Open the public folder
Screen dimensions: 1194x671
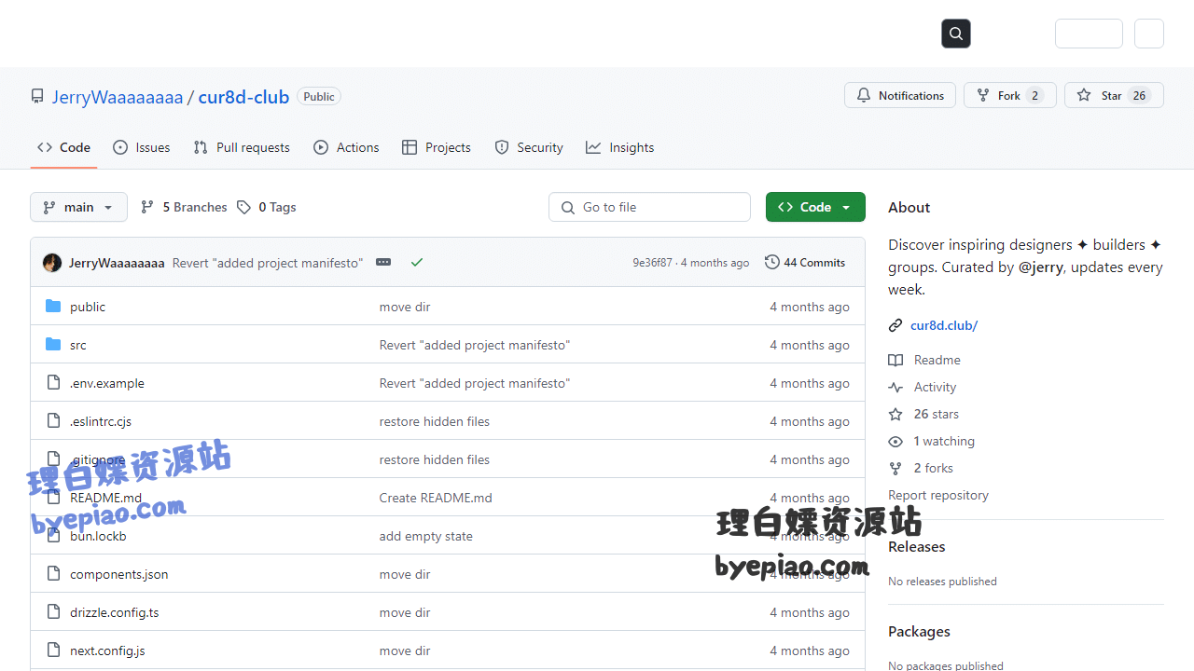(x=88, y=307)
